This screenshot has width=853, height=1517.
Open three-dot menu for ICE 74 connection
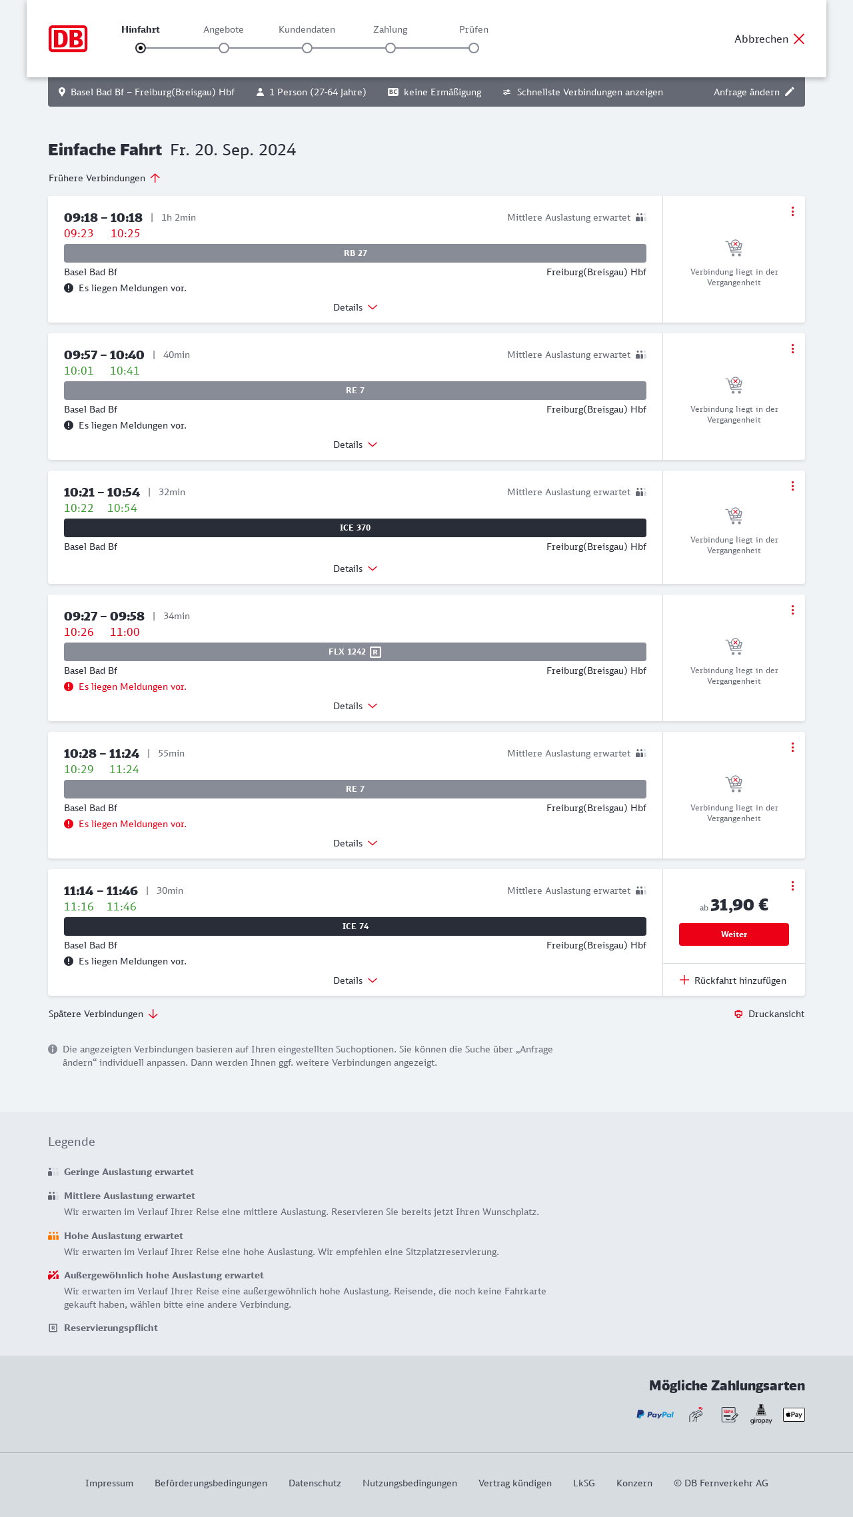coord(792,886)
